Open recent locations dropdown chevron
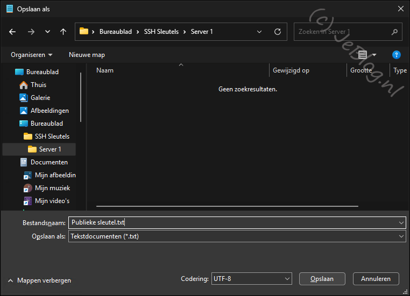The image size is (410, 296). click(x=47, y=32)
